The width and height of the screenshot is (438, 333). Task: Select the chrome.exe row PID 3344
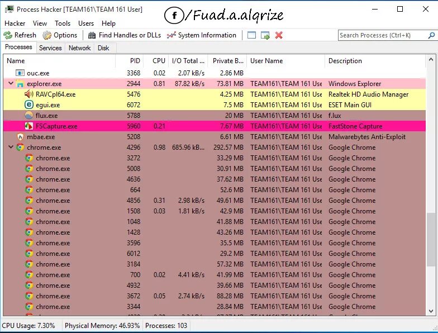pyautogui.click(x=215, y=306)
